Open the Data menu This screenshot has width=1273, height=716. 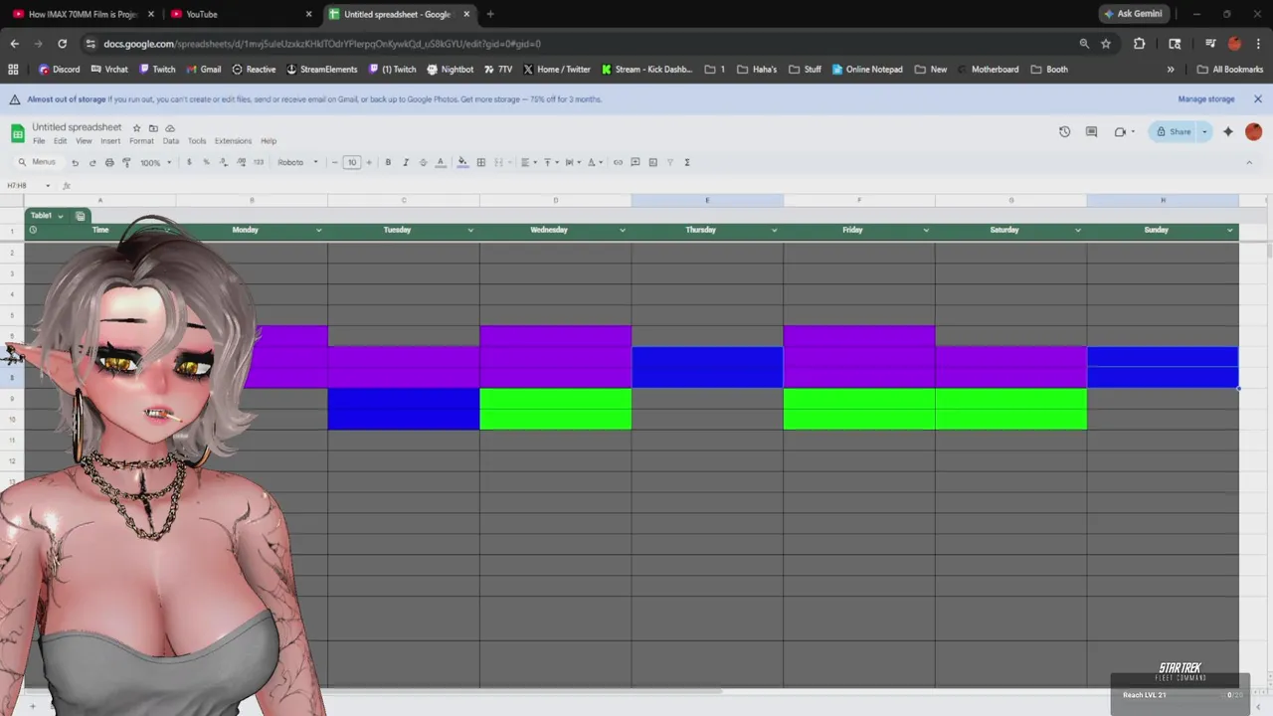click(x=171, y=141)
